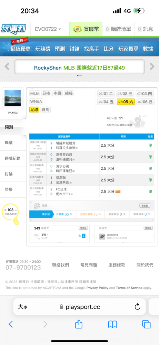Click the playsport logo
This screenshot has height=345, width=159.
tap(14, 29)
